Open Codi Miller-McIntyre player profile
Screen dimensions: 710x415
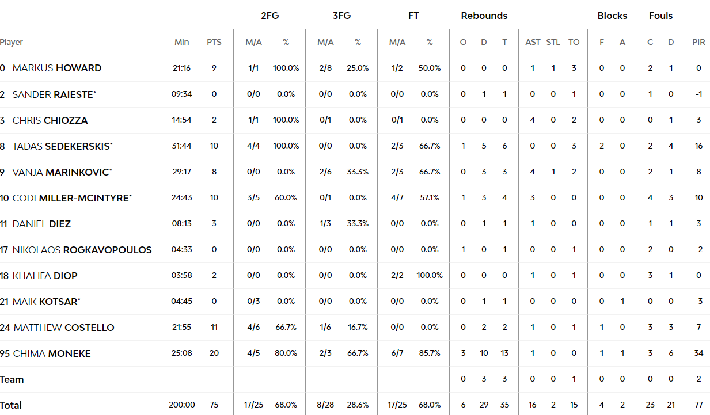tap(72, 198)
